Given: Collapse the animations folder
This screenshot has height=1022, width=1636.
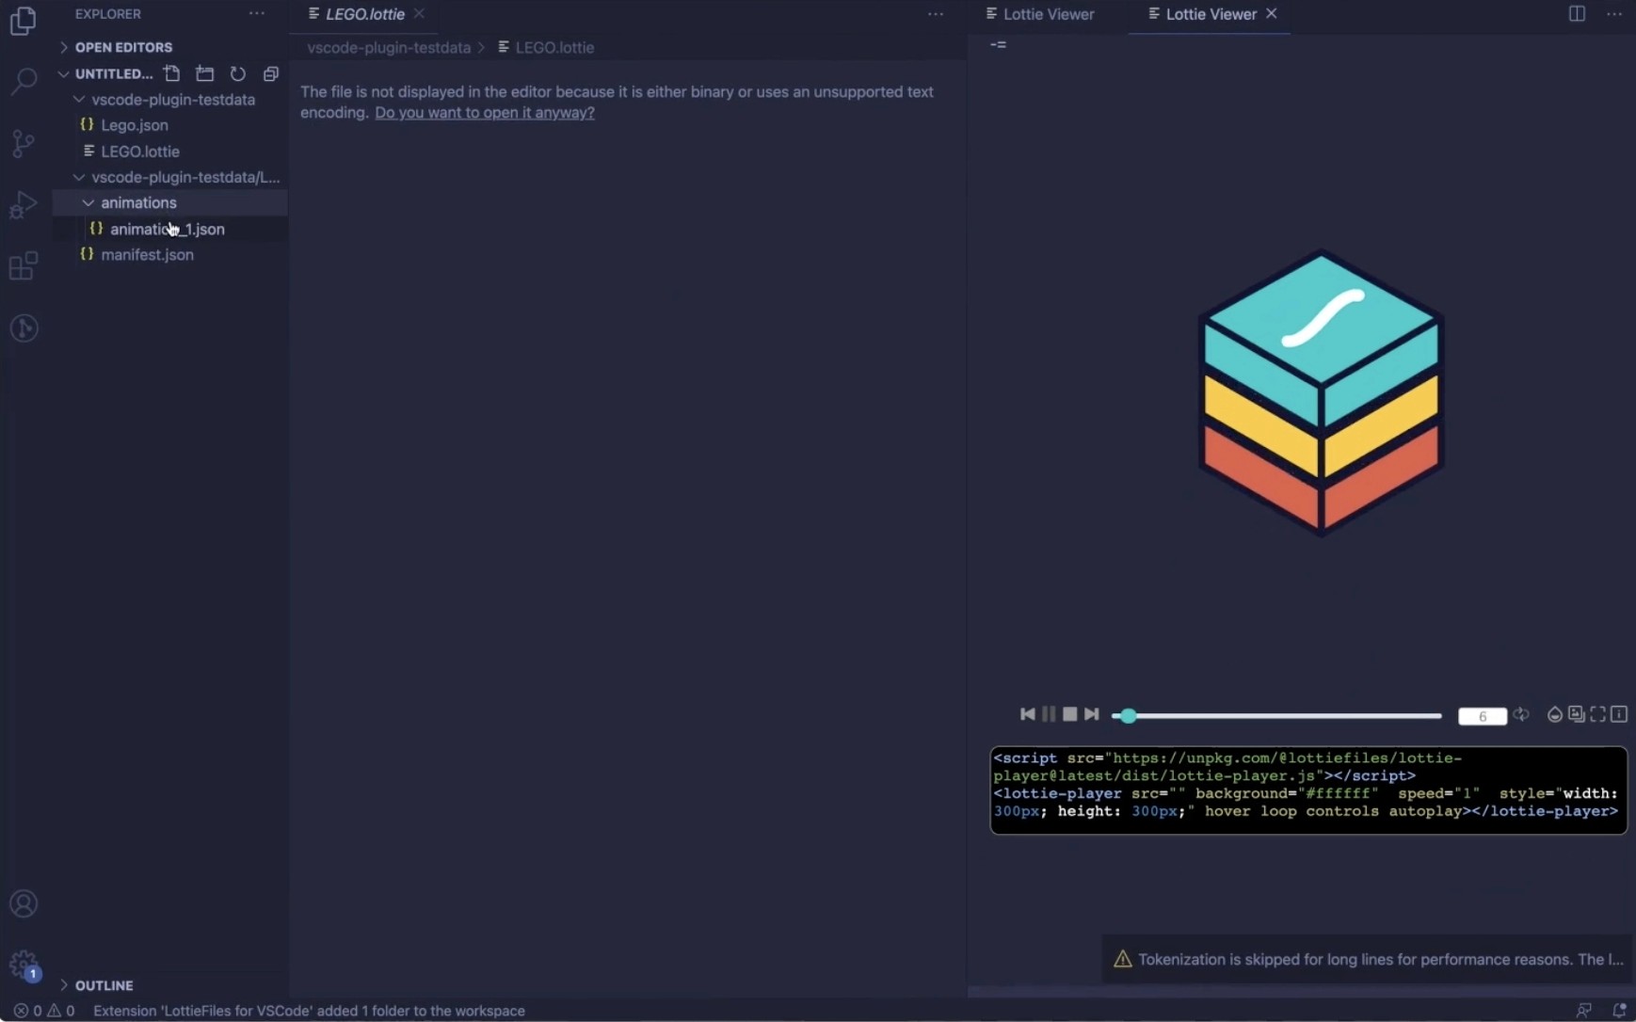Looking at the screenshot, I should [88, 202].
